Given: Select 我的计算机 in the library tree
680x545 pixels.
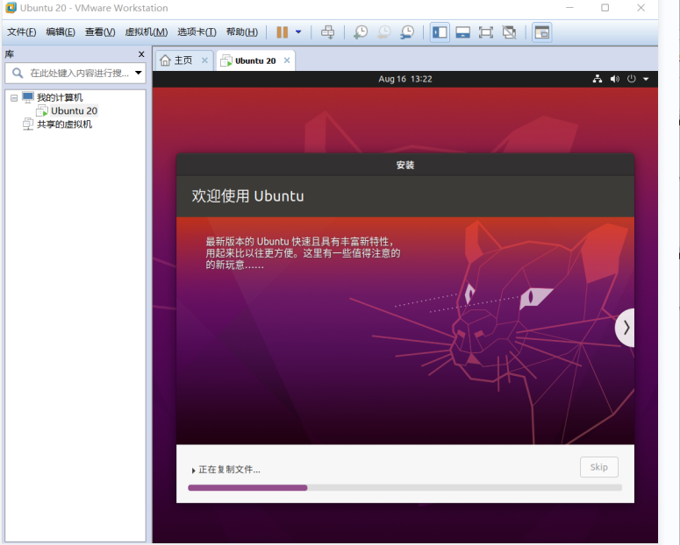Looking at the screenshot, I should click(60, 97).
